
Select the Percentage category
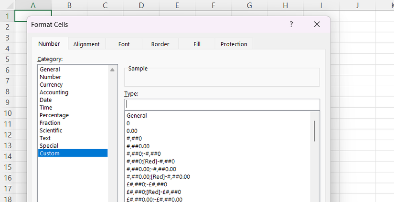coord(73,115)
